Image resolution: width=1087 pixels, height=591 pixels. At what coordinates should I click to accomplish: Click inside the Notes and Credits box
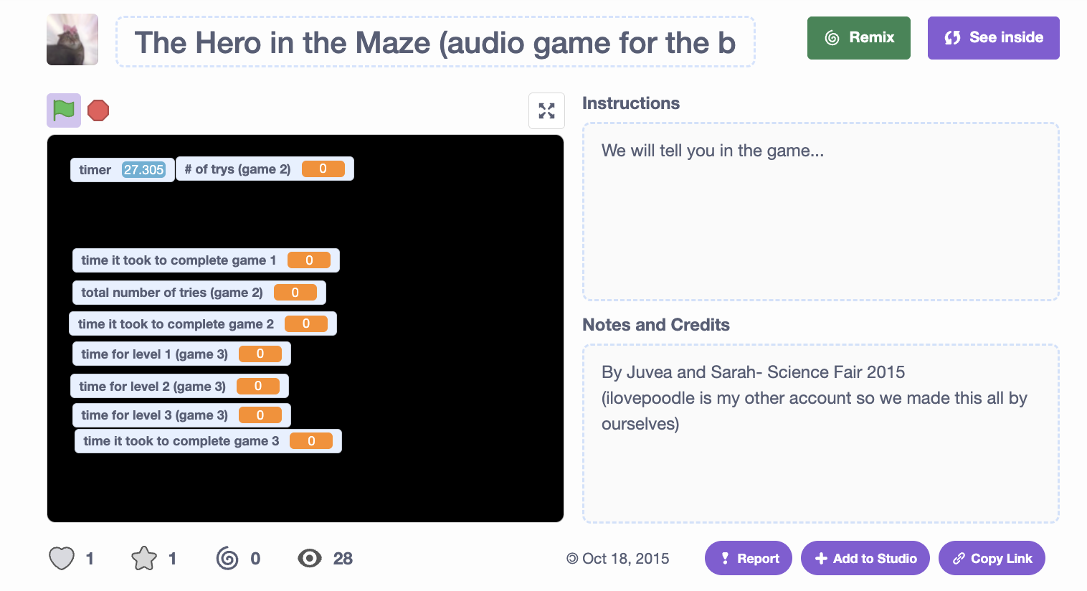point(821,433)
